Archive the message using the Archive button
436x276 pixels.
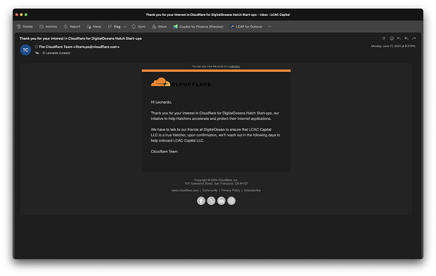coord(48,27)
